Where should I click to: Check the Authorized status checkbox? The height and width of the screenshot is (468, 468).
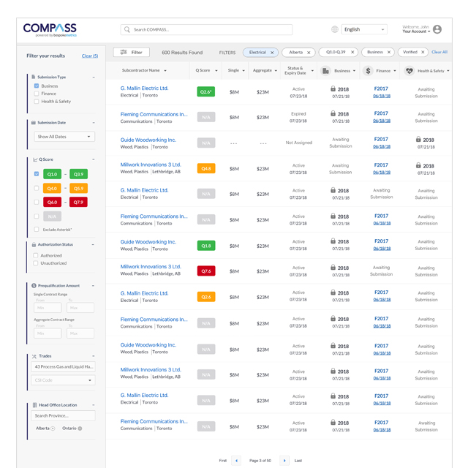tap(36, 255)
